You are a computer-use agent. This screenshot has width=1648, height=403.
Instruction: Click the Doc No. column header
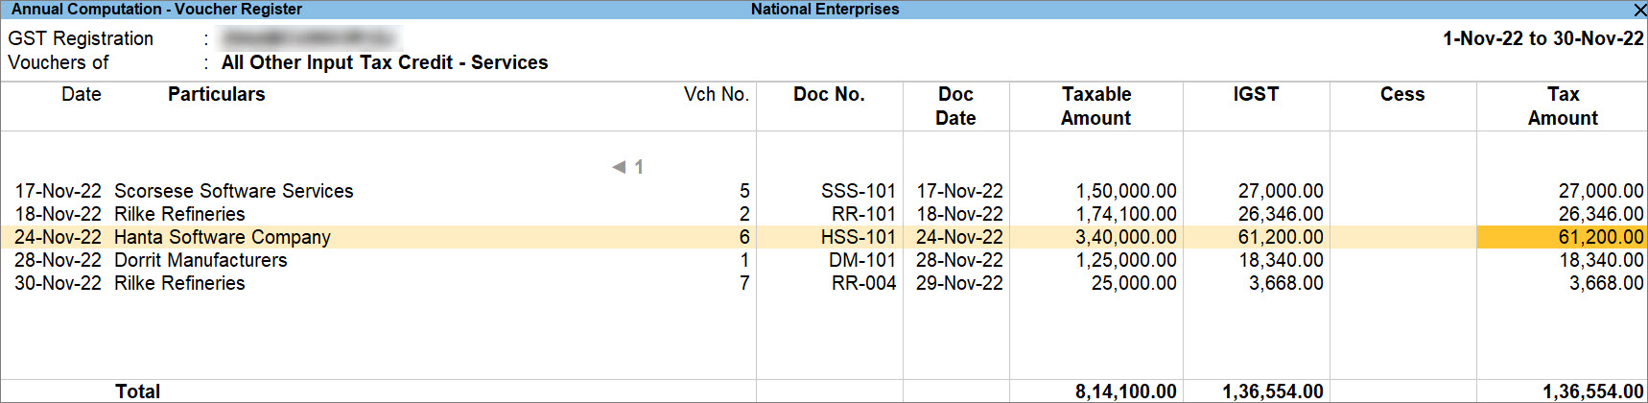click(x=830, y=94)
